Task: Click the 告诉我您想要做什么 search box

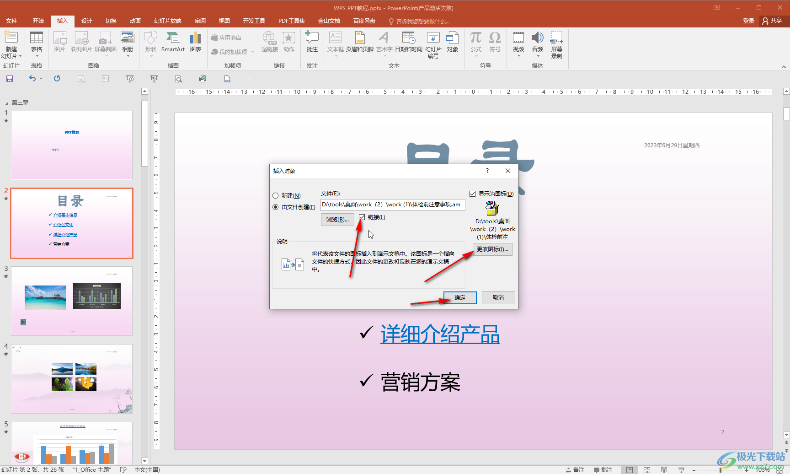Action: tap(419, 21)
